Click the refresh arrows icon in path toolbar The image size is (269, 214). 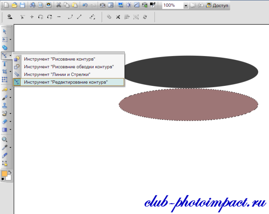145,17
